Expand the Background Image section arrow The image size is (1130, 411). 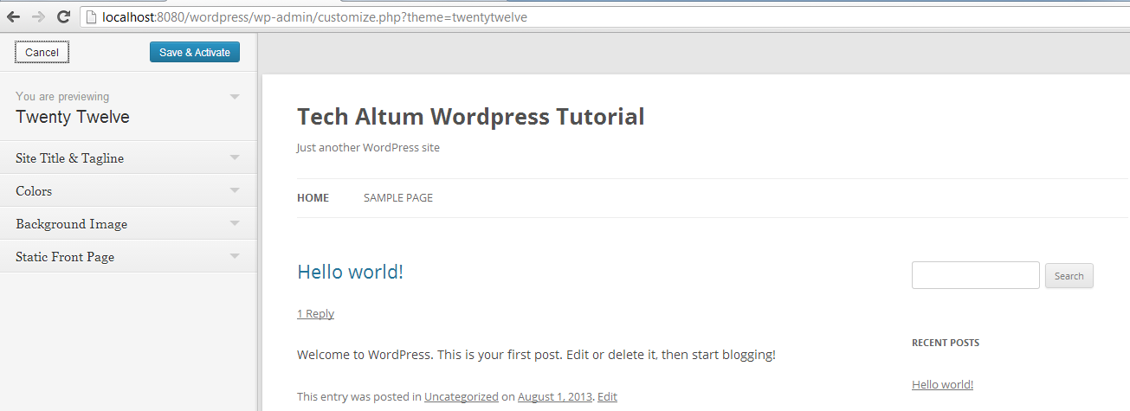pyautogui.click(x=235, y=223)
